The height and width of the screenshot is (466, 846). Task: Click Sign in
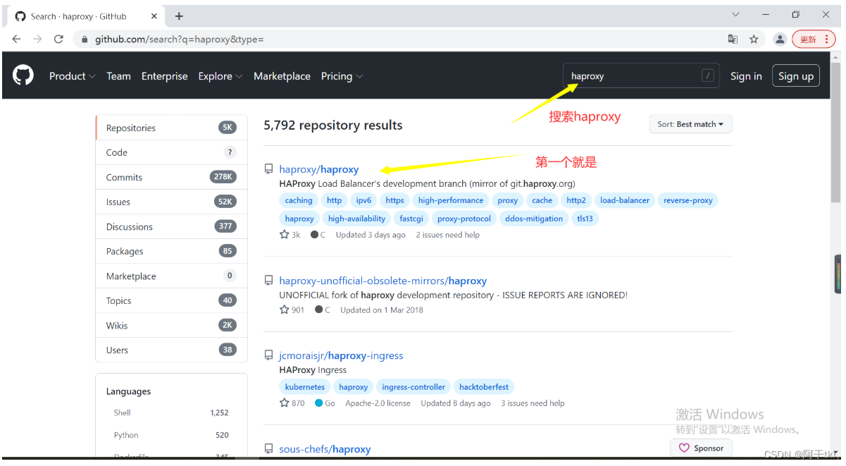(746, 76)
